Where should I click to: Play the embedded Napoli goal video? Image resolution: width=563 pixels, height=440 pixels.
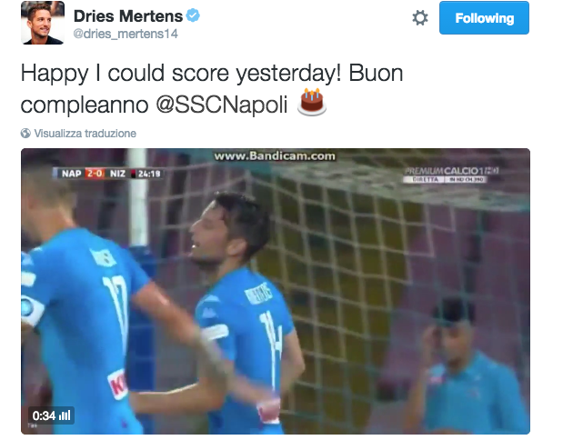276,291
